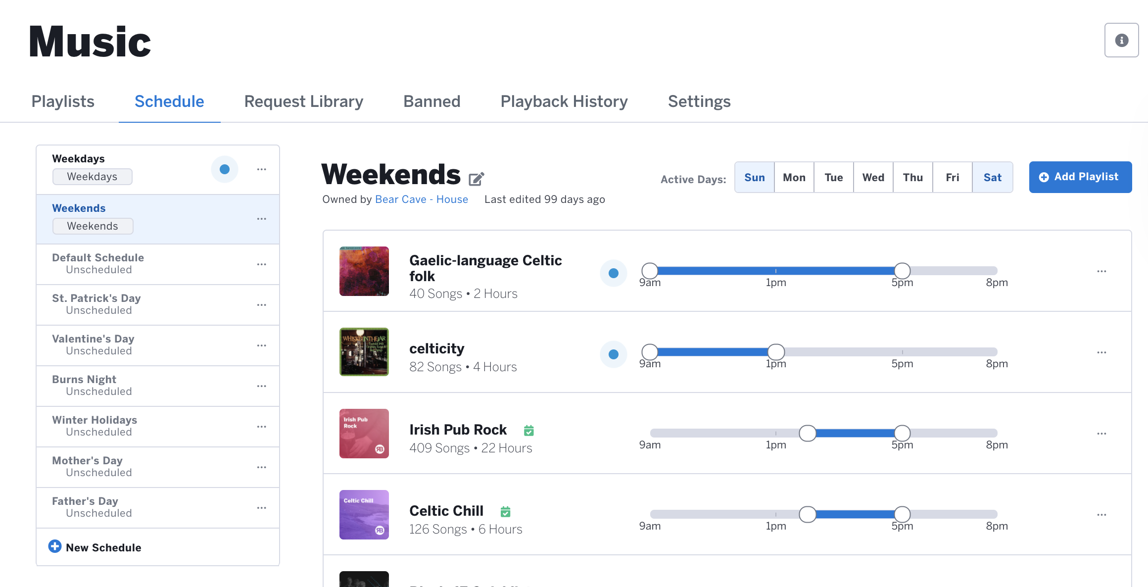Open the Settings tab
The width and height of the screenshot is (1148, 587).
[699, 101]
